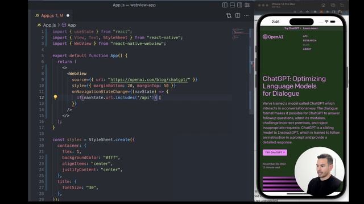Click the presenter webcam bubble
This screenshot has height=204, width=364.
point(320,171)
